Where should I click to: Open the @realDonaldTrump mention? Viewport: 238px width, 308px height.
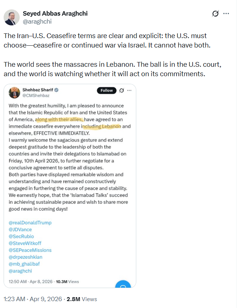(30, 222)
